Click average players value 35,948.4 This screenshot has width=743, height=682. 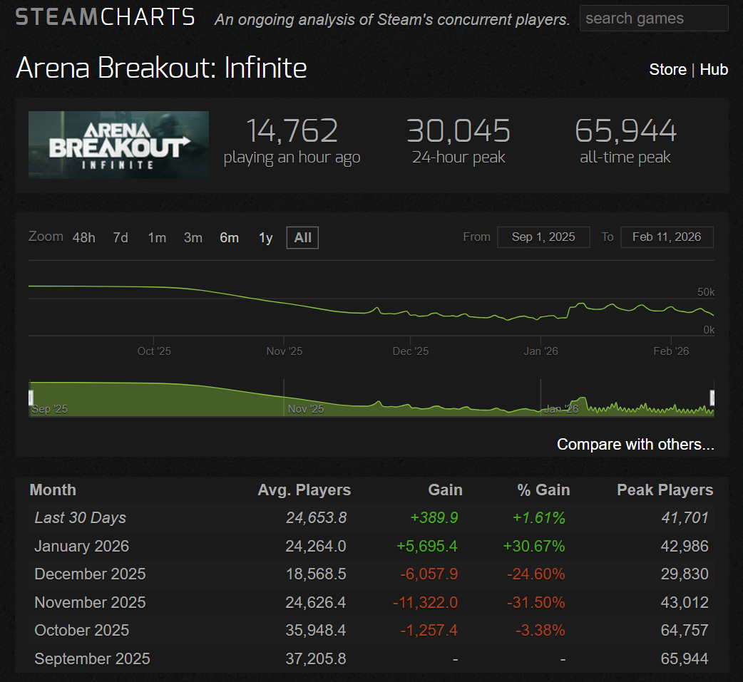tap(316, 631)
